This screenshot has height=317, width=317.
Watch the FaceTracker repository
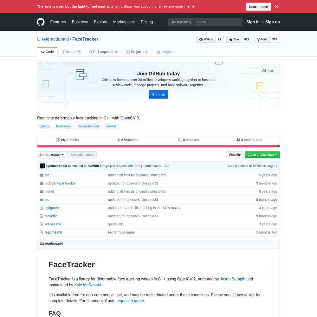(206, 39)
